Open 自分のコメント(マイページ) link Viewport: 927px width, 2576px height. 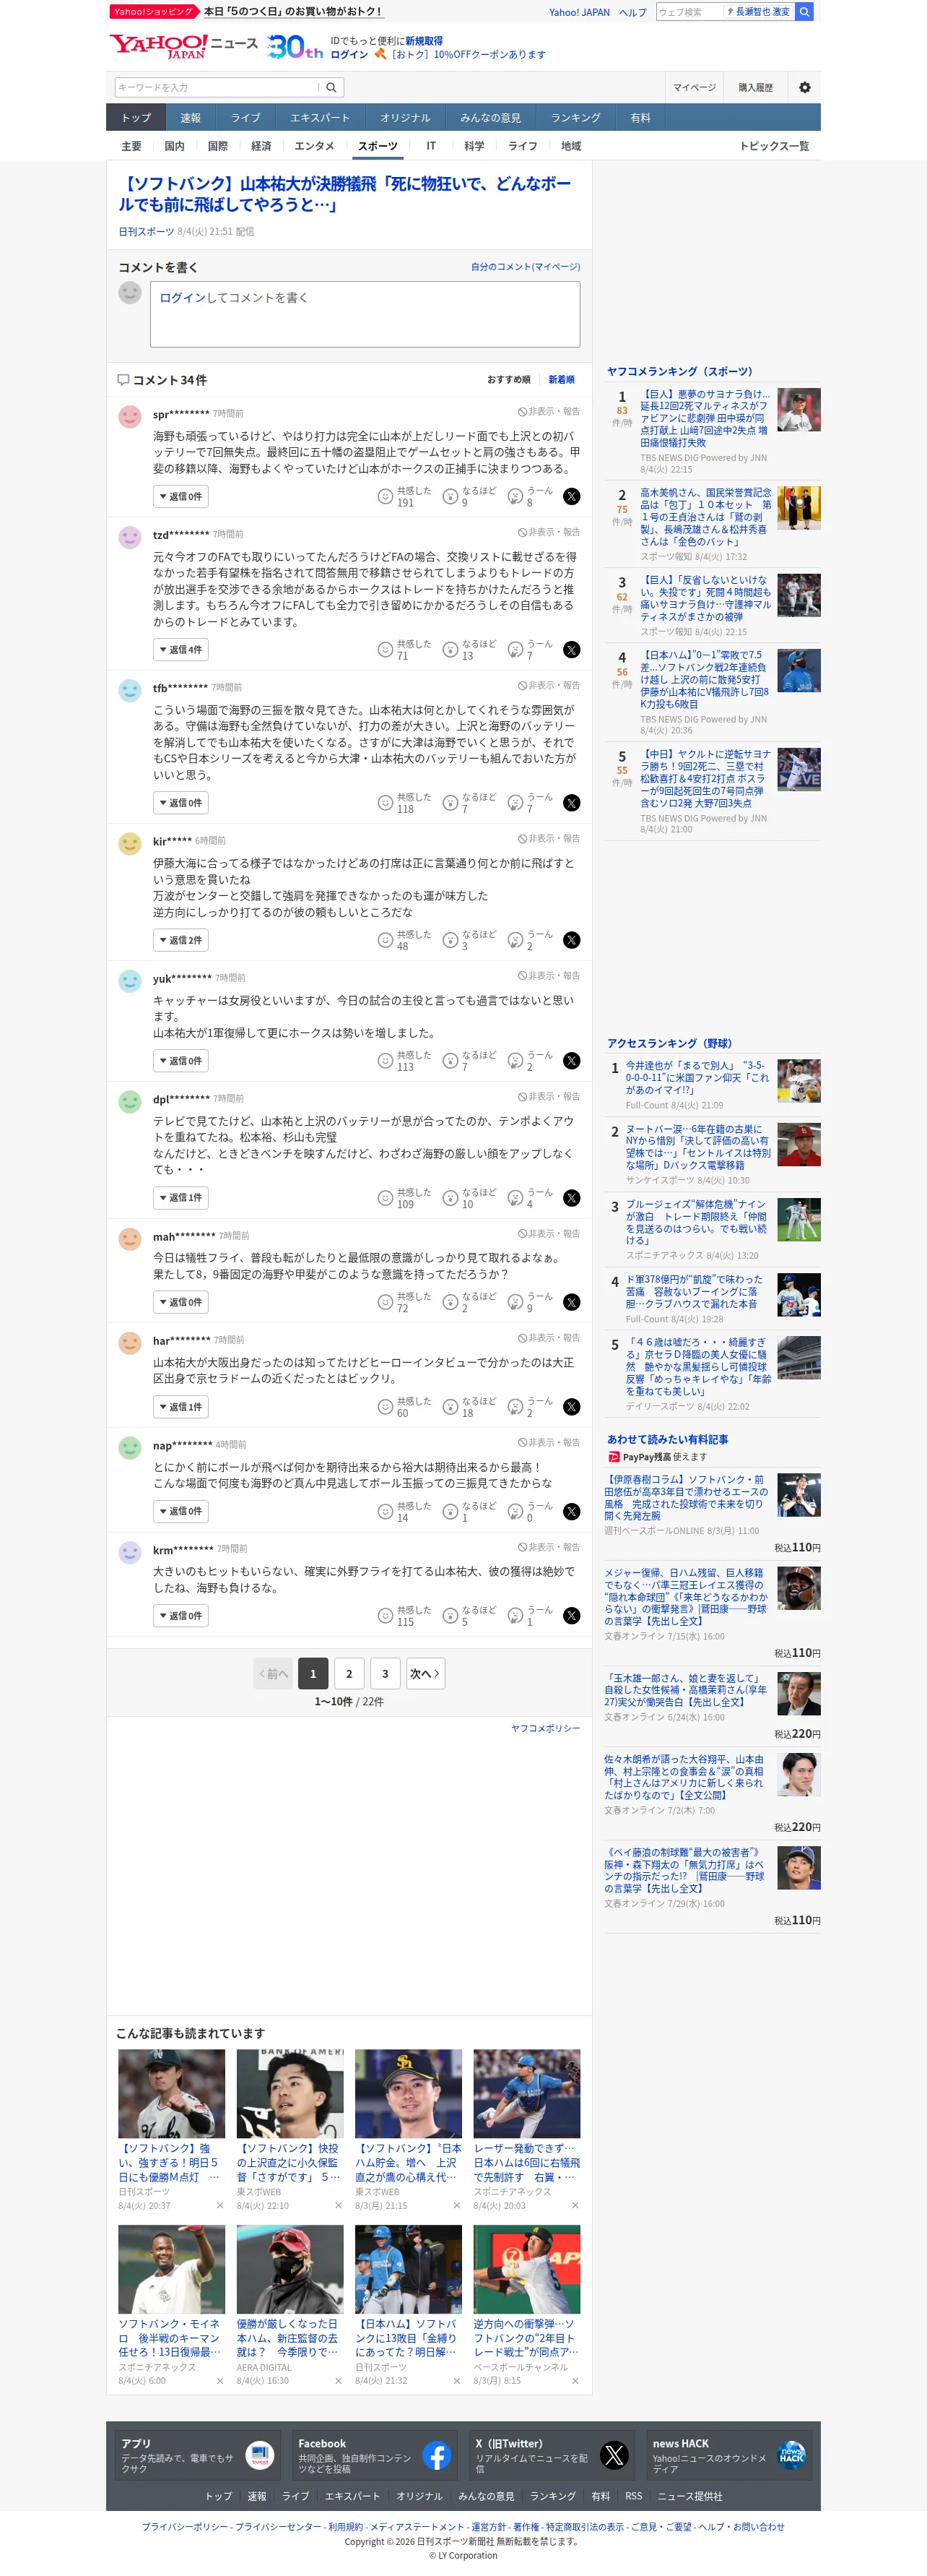pyautogui.click(x=526, y=267)
